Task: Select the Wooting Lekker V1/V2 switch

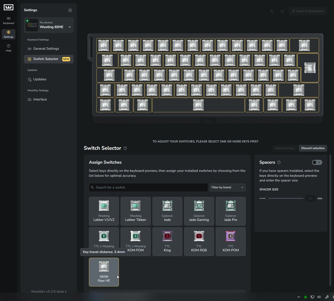Action: point(104,211)
